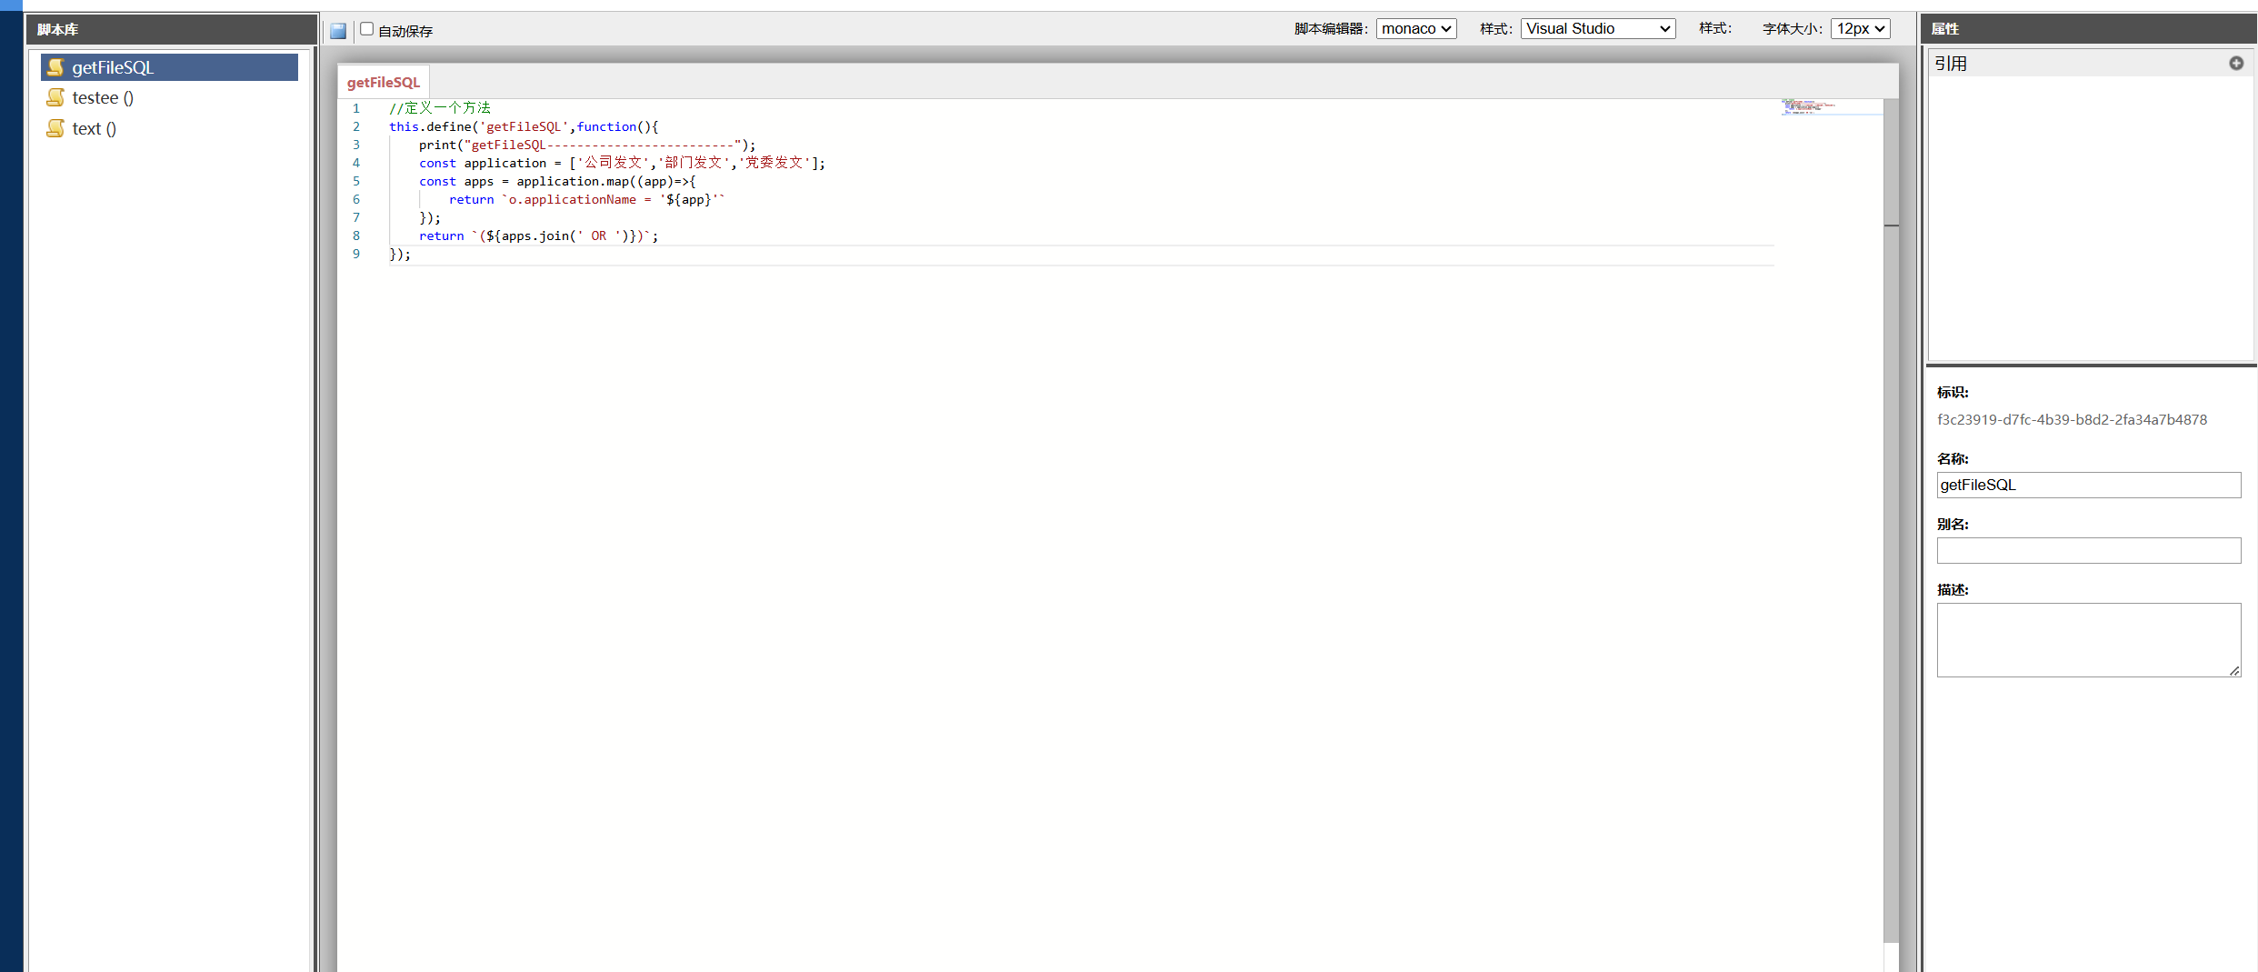Image resolution: width=2258 pixels, height=972 pixels.
Task: Click the const apps map line
Action: (557, 181)
